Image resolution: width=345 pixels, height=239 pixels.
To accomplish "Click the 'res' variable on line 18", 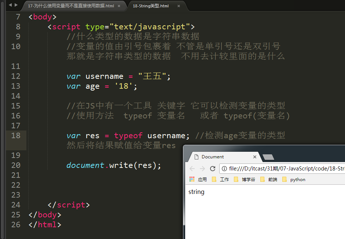I will tap(92, 136).
